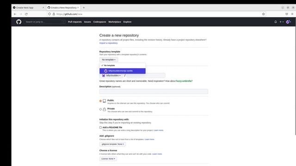
Task: Focus the Search or jump to field
Action: 44,22
